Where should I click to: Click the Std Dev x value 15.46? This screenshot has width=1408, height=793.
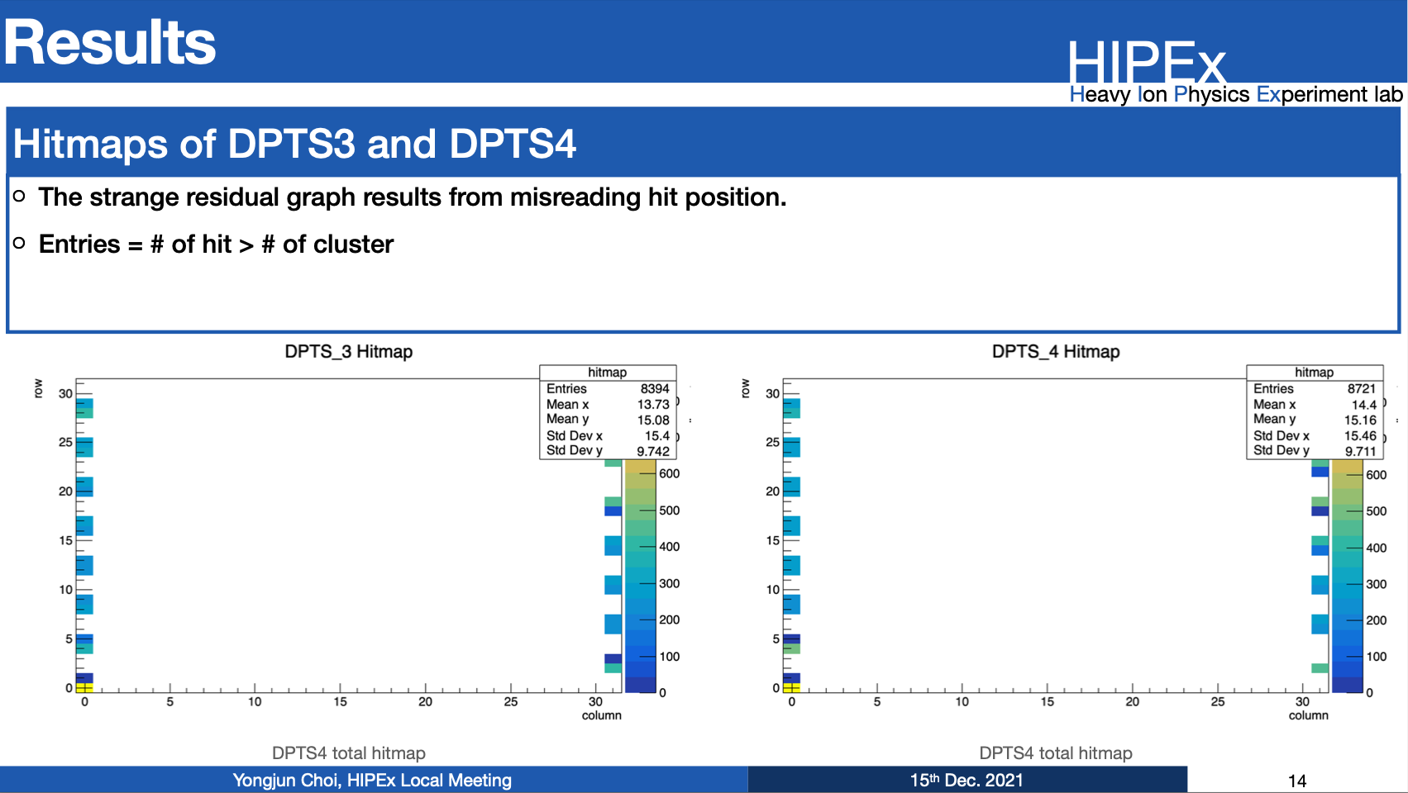point(1360,435)
